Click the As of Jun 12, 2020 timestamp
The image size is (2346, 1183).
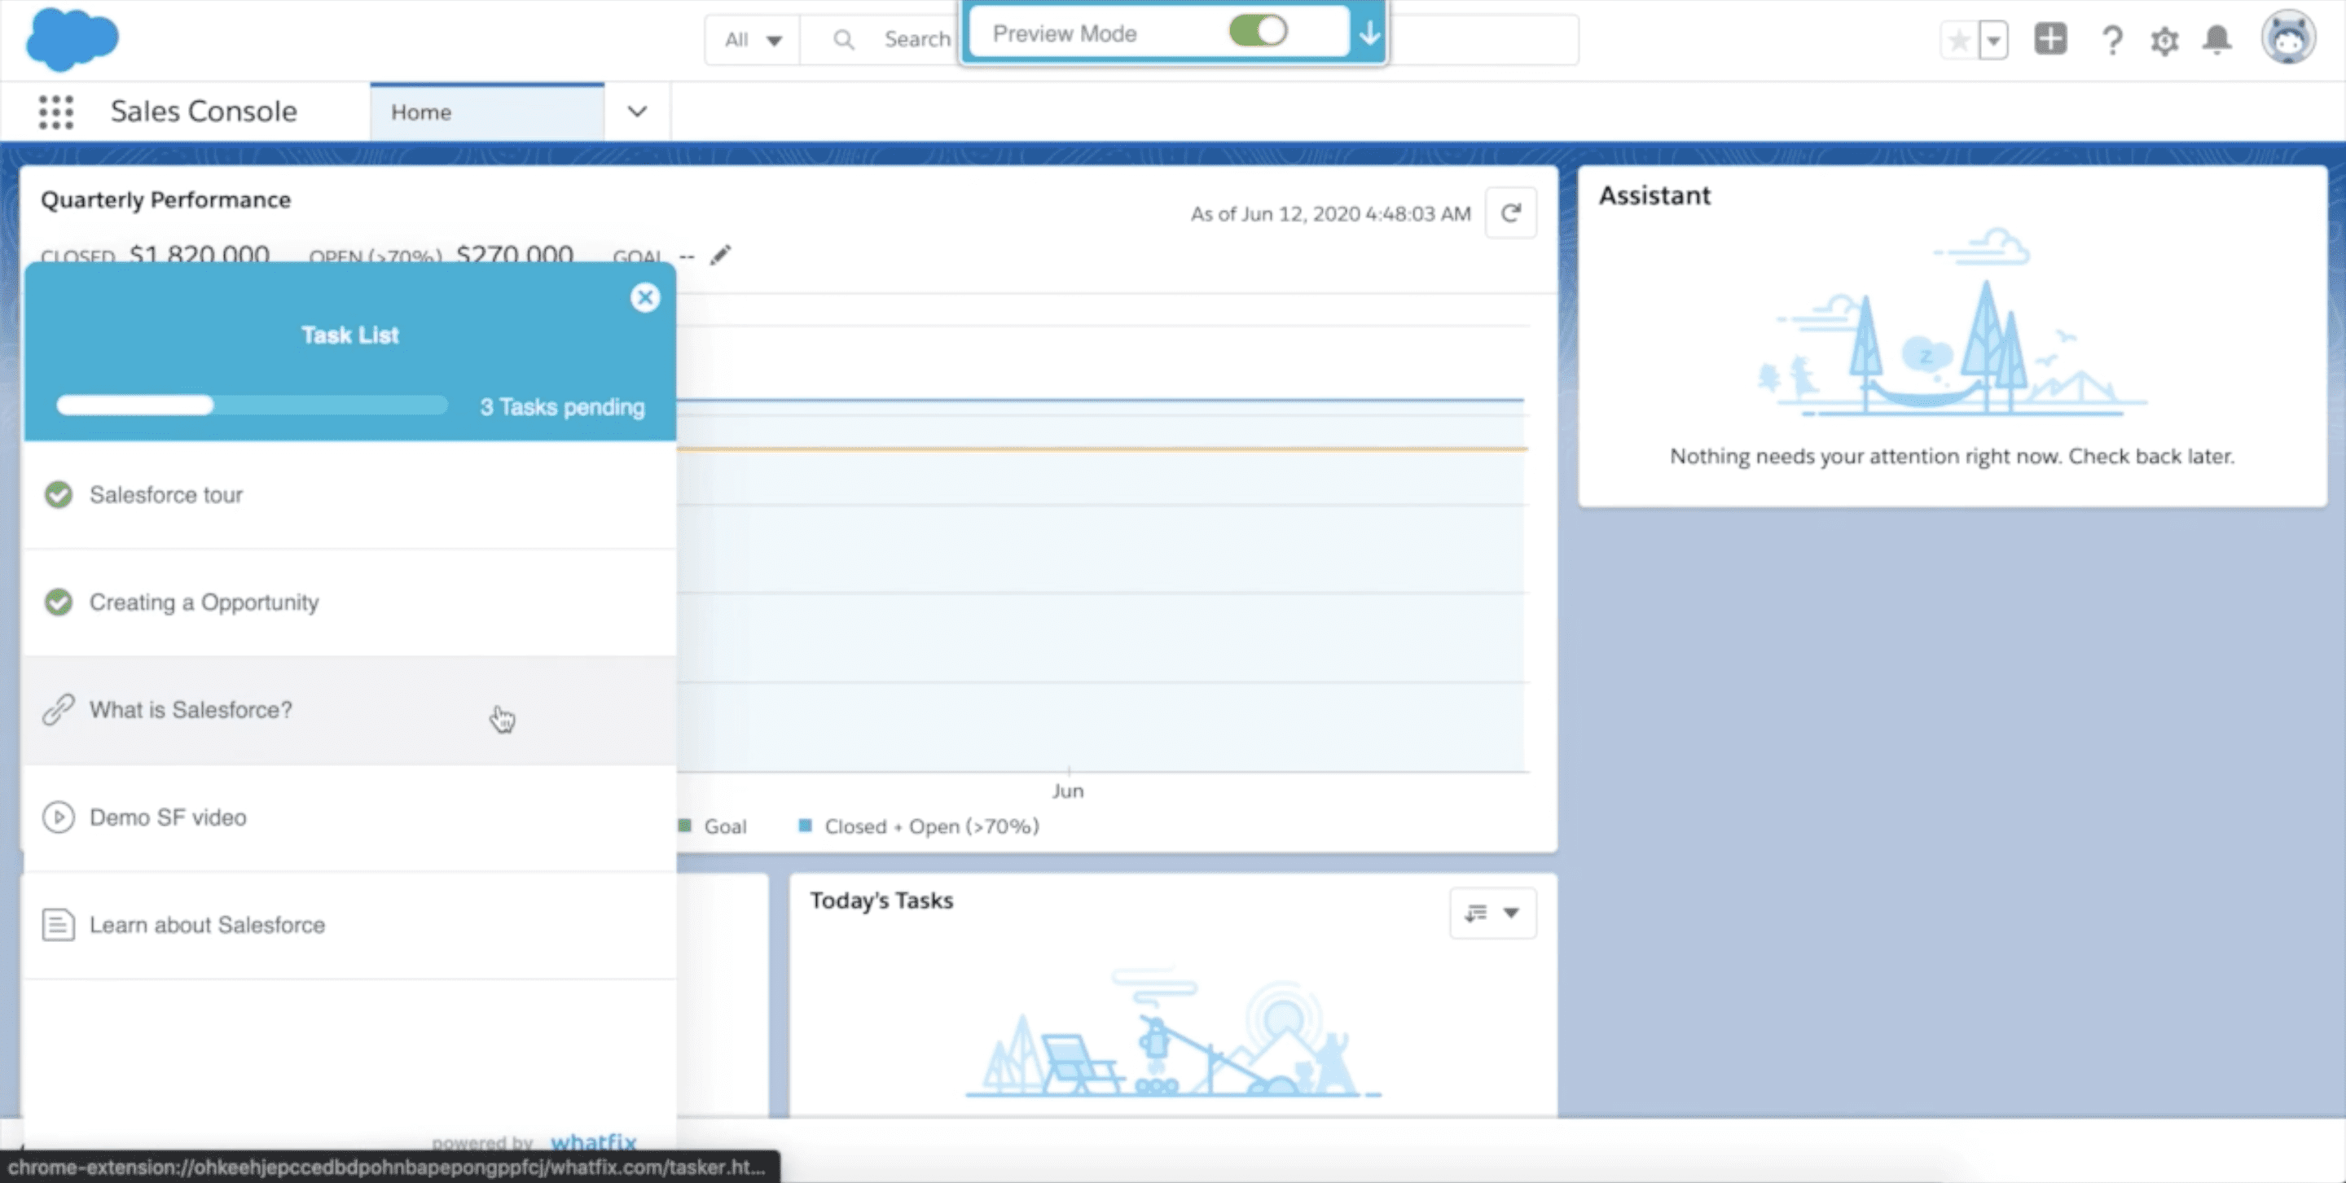coord(1330,214)
